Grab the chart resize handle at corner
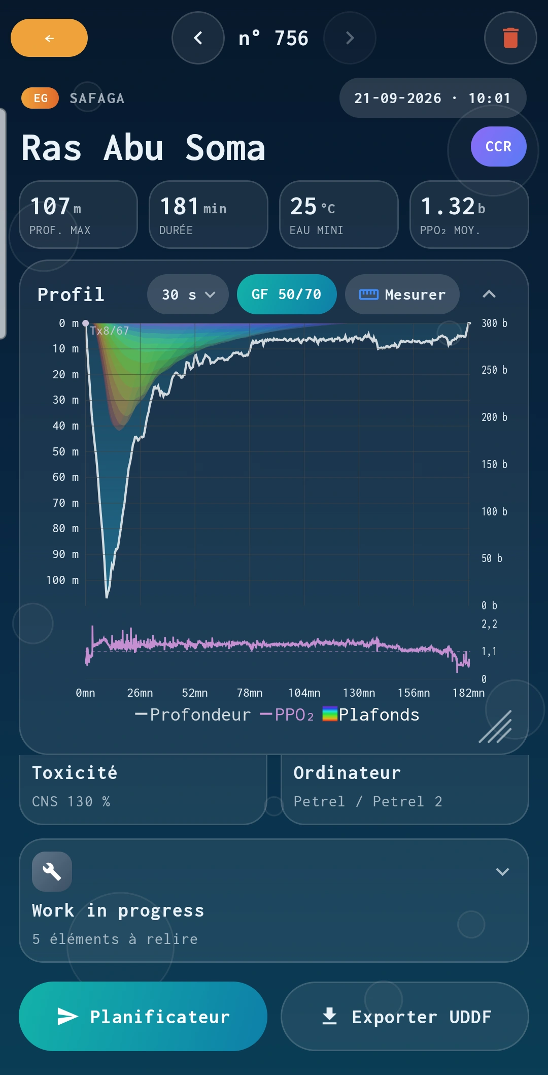The width and height of the screenshot is (548, 1075). (x=495, y=727)
